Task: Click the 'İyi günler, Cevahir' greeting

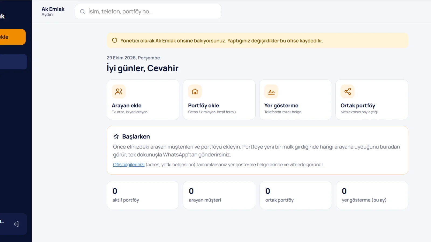Action: (x=142, y=68)
